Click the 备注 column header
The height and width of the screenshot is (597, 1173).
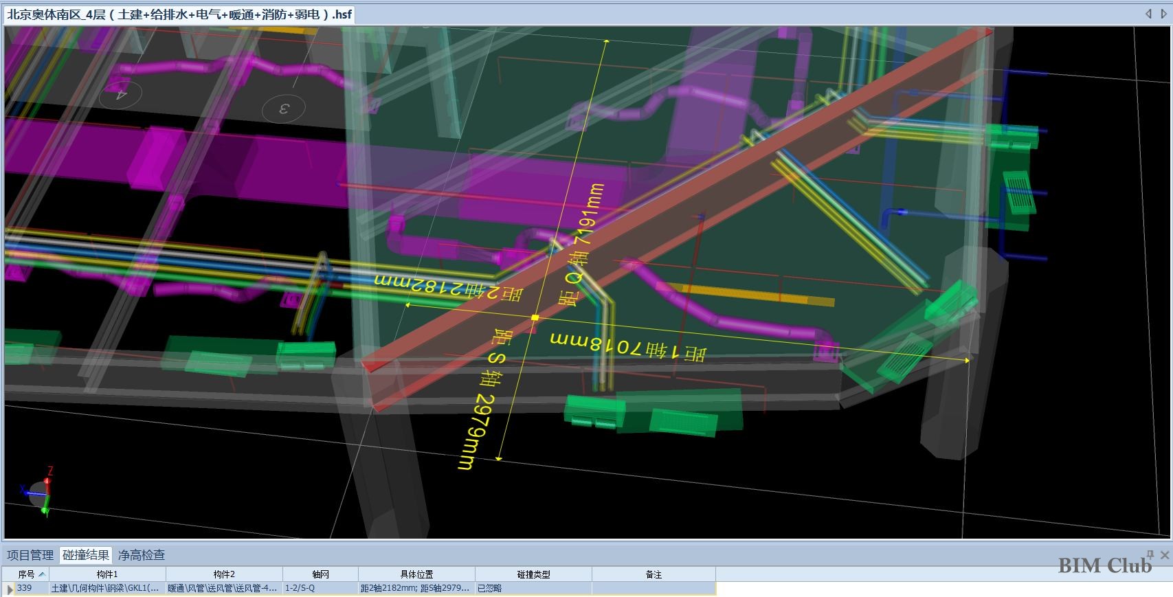click(653, 574)
